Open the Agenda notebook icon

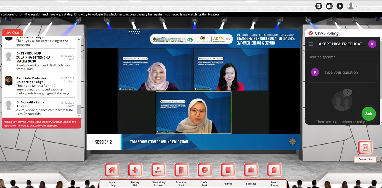click(228, 170)
